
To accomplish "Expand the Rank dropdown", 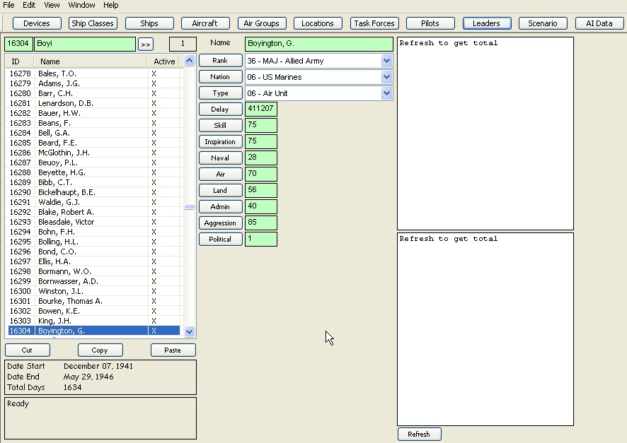I will pos(386,60).
